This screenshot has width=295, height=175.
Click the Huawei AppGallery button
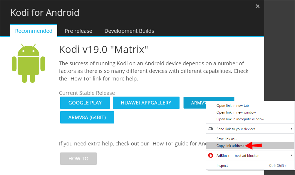pyautogui.click(x=146, y=103)
